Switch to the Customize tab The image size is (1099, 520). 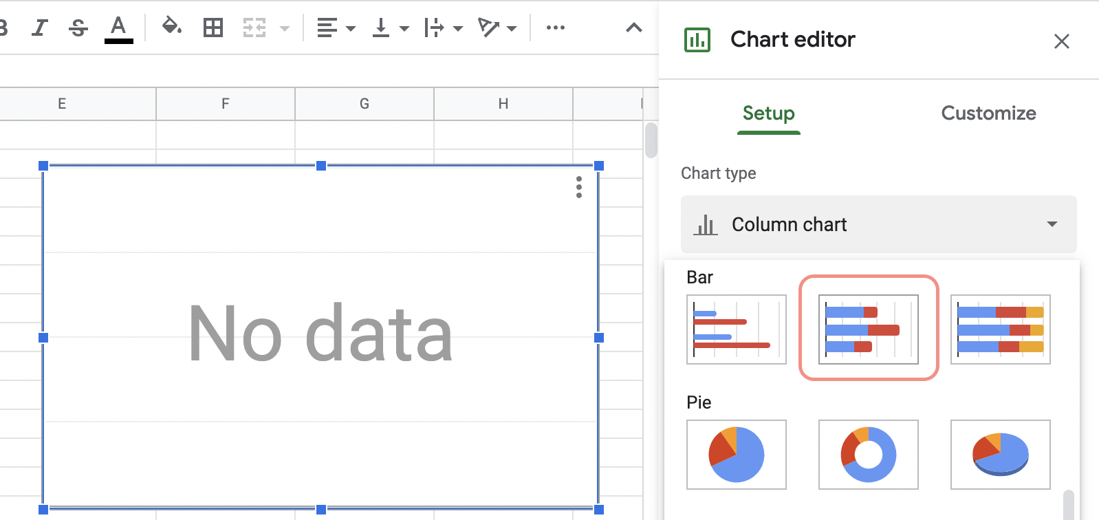coord(988,113)
